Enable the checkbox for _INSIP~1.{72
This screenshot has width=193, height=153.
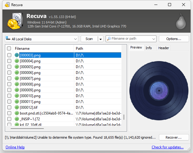[x=9, y=119]
